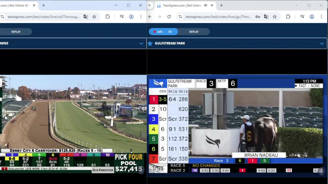The height and width of the screenshot is (184, 328).
Task: Open site info icon in right window
Action: [x=180, y=17]
